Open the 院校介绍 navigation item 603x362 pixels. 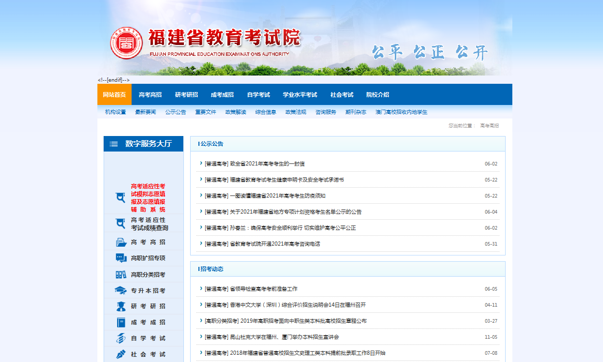[x=378, y=95]
